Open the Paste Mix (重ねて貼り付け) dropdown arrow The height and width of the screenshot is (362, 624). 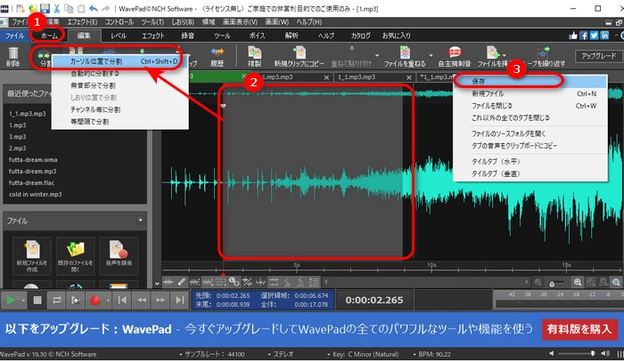377,55
